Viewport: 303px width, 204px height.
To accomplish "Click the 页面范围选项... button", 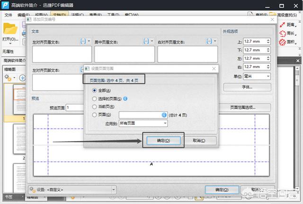I will (243, 107).
